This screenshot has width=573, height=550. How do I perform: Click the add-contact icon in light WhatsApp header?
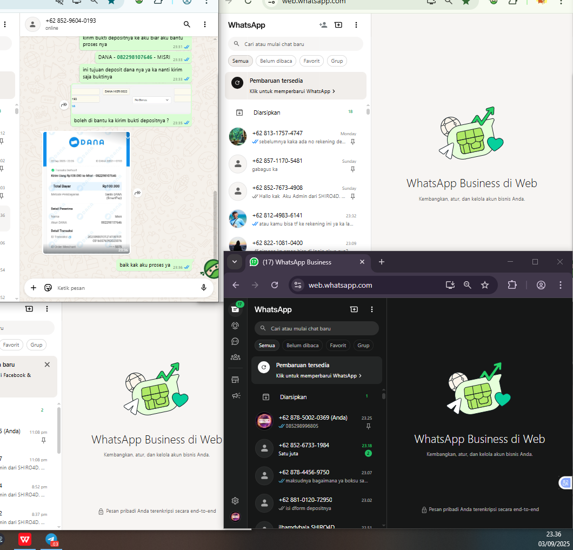tap(323, 25)
